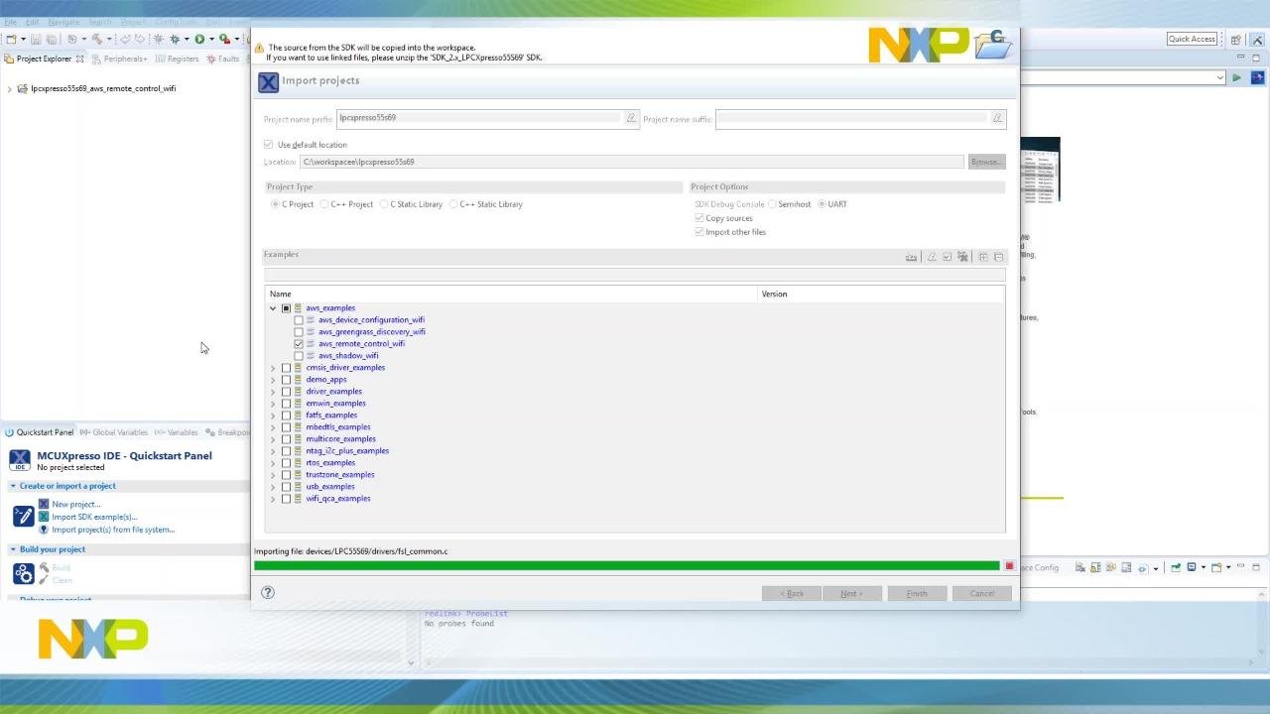Clear the project name suffix field icon
The height and width of the screenshot is (714, 1270).
[x=997, y=119]
